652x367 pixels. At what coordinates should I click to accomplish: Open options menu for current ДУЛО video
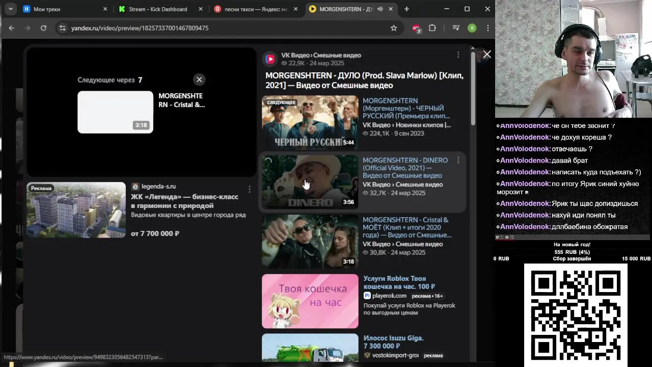coord(458,55)
